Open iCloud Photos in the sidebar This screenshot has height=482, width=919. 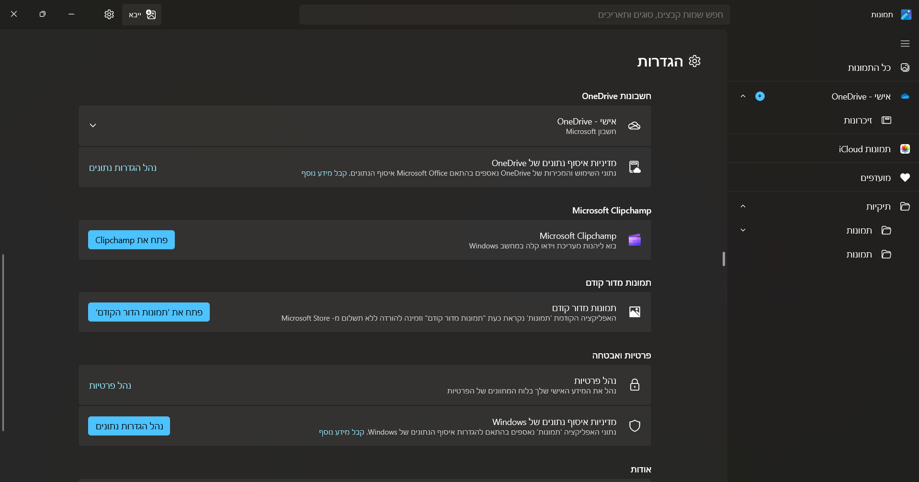864,149
